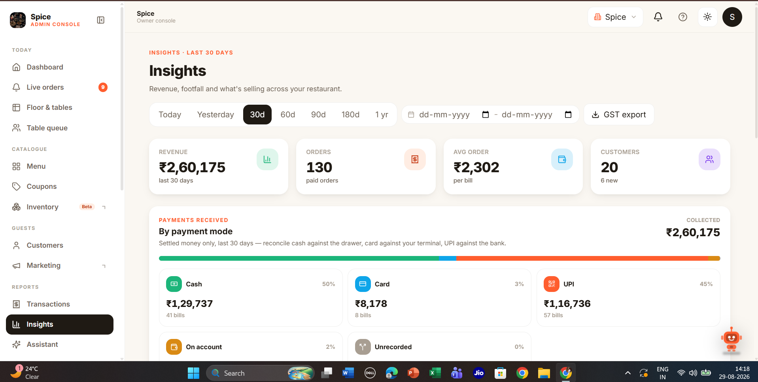
Task: Click the Customers people icon
Action: (709, 159)
